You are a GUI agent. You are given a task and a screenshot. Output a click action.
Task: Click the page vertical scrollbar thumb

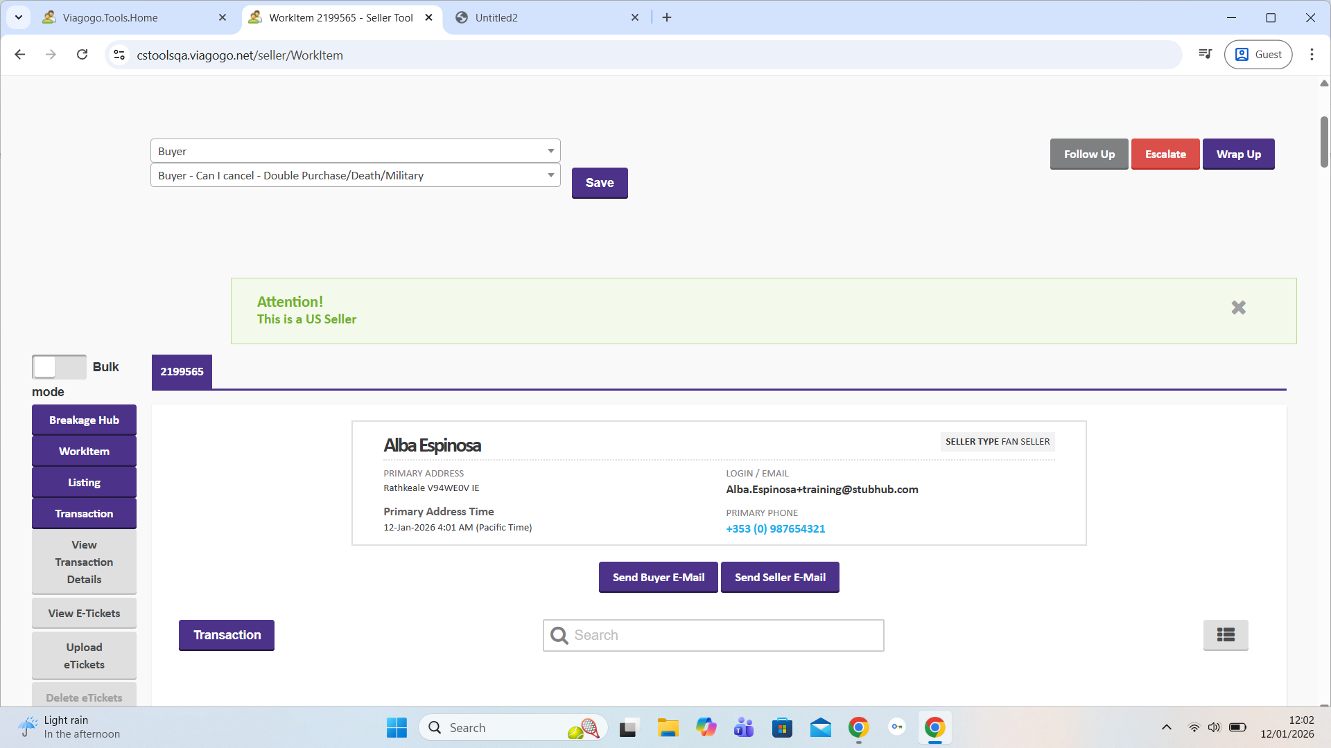1324,142
